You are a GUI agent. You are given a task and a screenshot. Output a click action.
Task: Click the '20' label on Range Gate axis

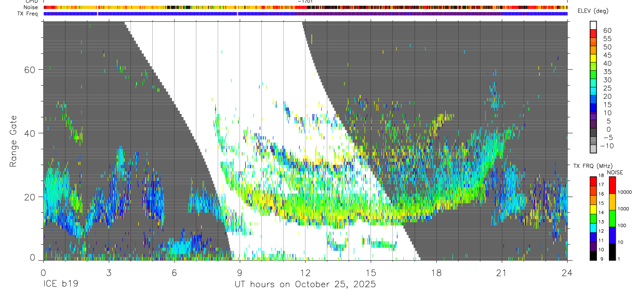[x=30, y=197]
